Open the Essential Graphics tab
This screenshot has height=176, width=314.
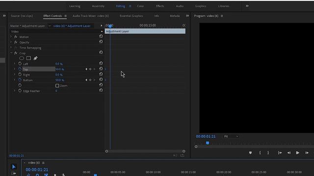[x=131, y=16]
